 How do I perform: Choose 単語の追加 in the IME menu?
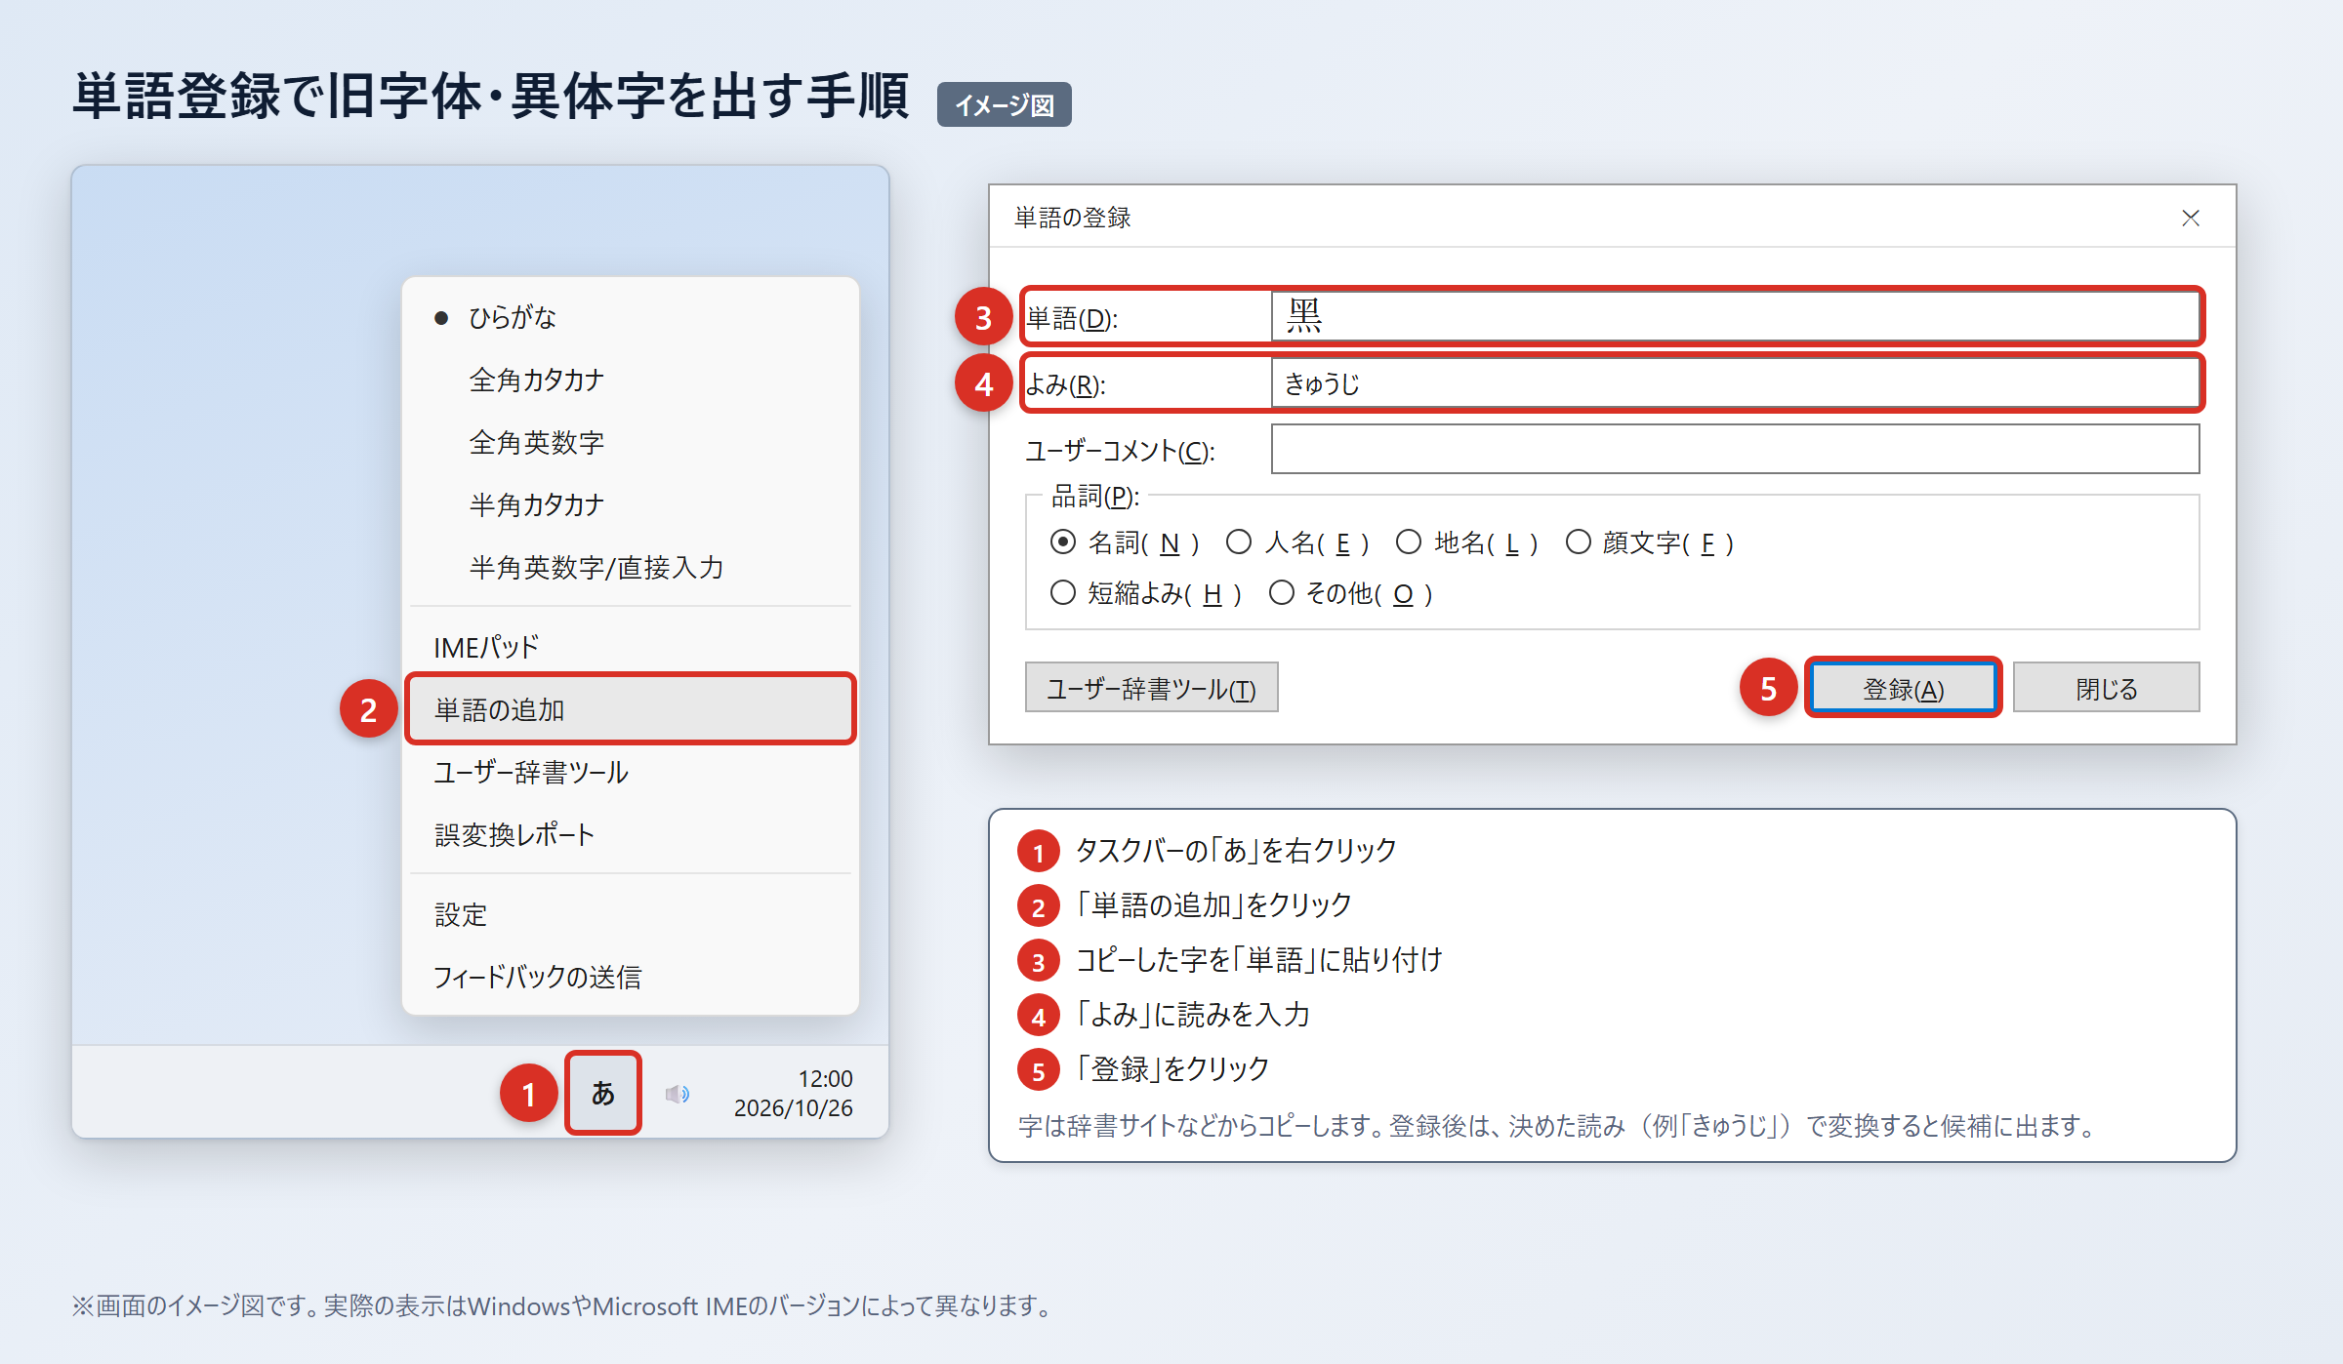pyautogui.click(x=631, y=709)
